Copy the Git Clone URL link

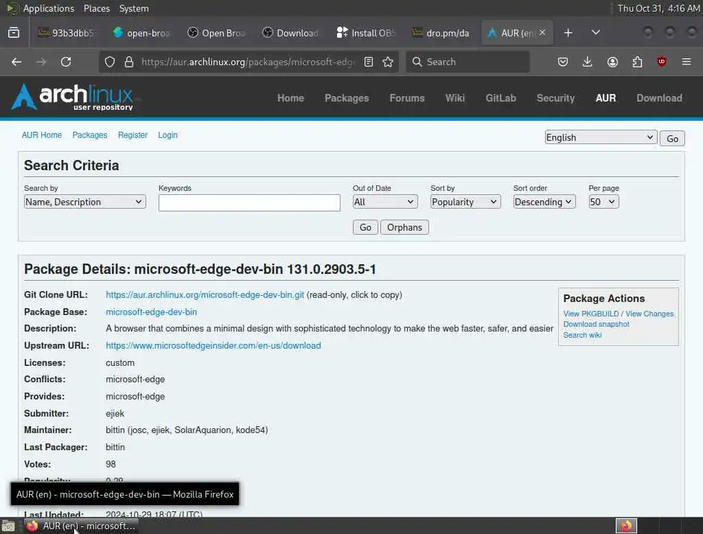(205, 294)
